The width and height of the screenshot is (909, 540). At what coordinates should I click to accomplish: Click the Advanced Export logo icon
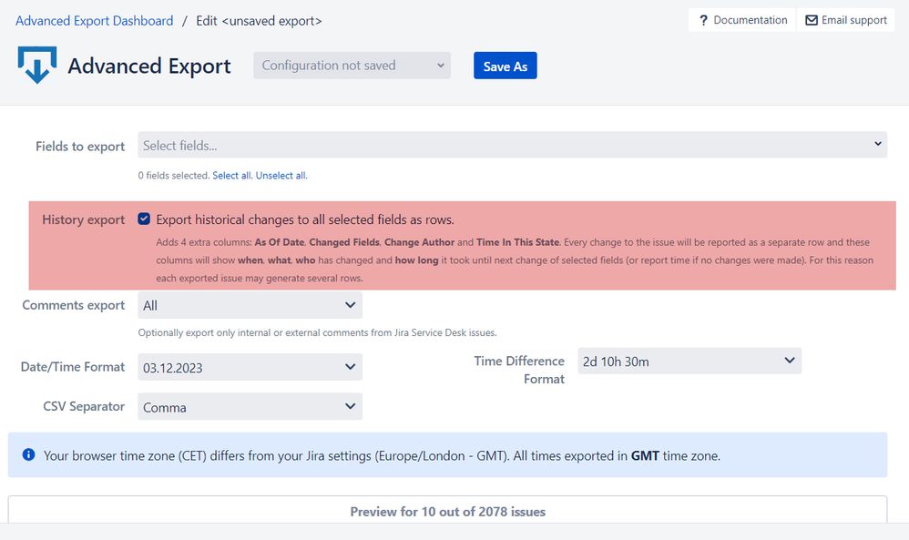tap(37, 65)
